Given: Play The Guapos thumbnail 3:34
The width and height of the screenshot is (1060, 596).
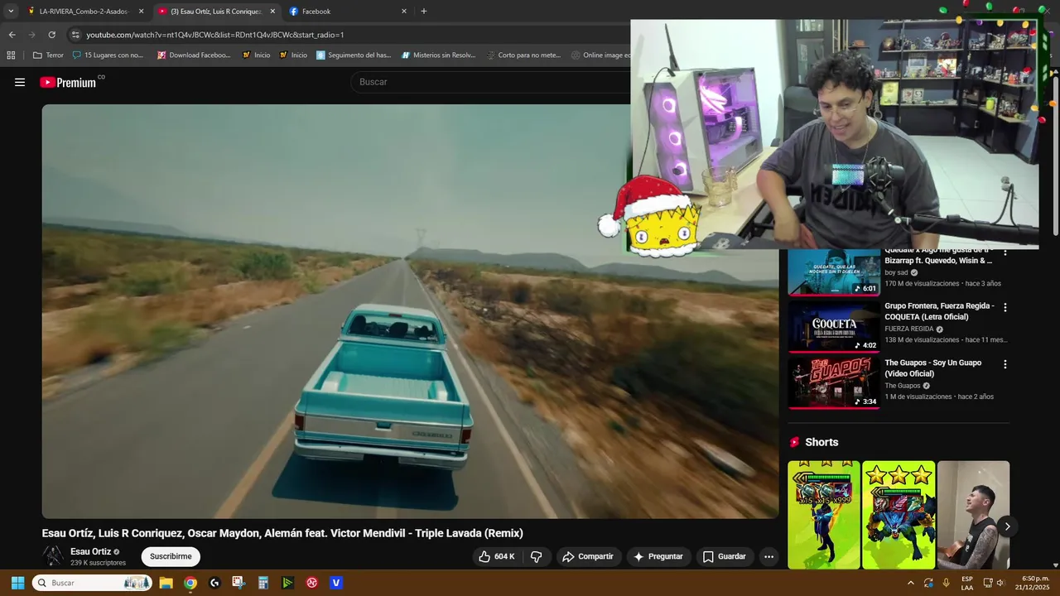Looking at the screenshot, I should click(834, 383).
